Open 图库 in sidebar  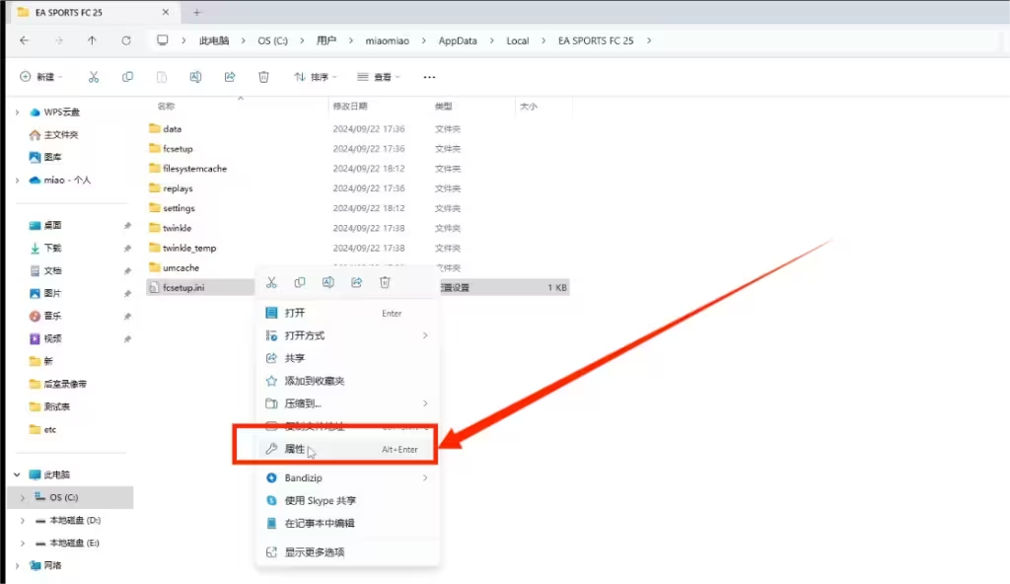click(45, 157)
